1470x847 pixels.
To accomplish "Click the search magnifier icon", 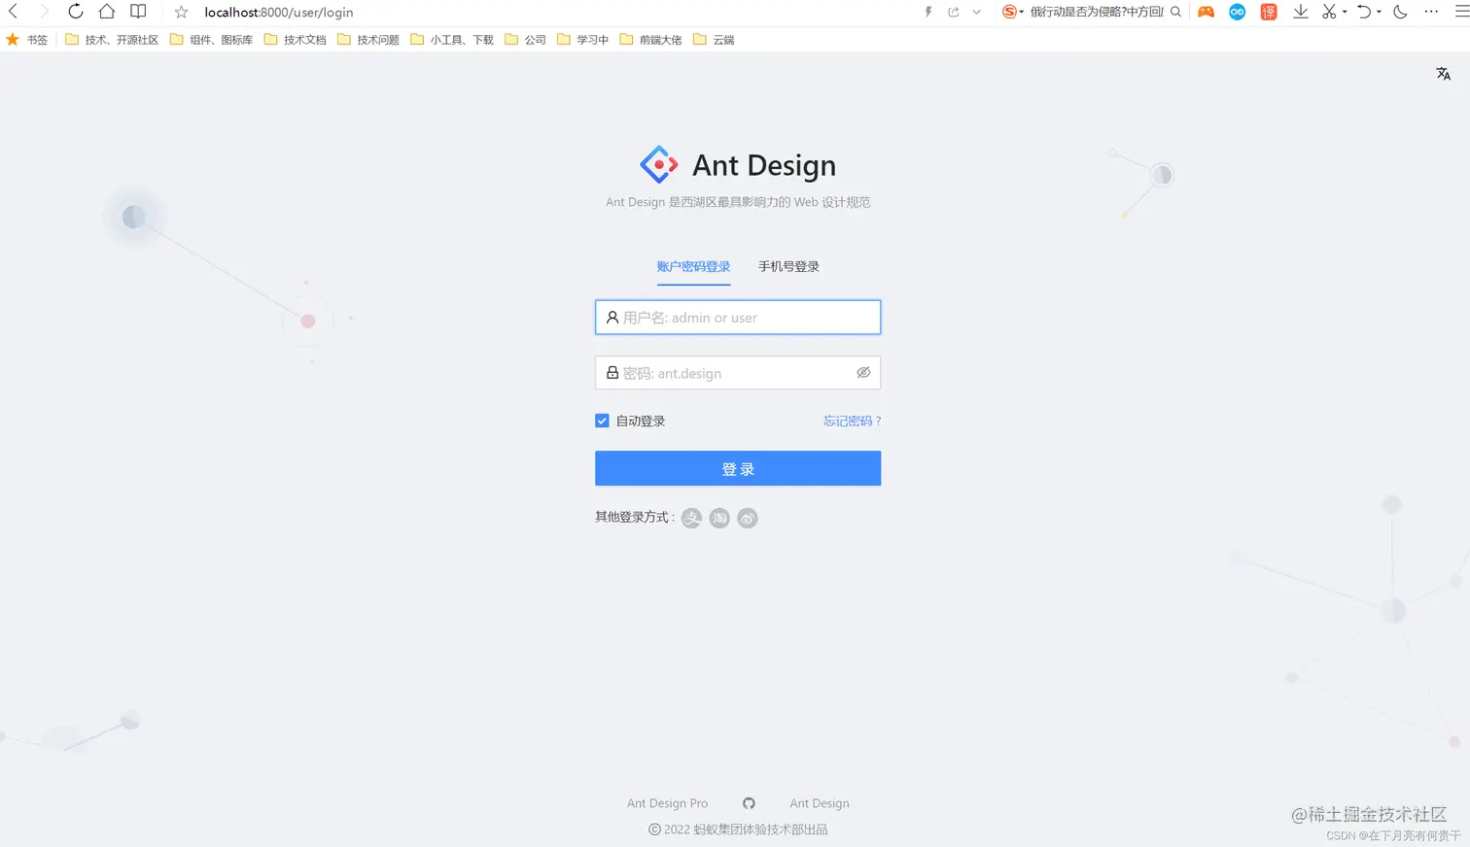I will (x=1175, y=12).
